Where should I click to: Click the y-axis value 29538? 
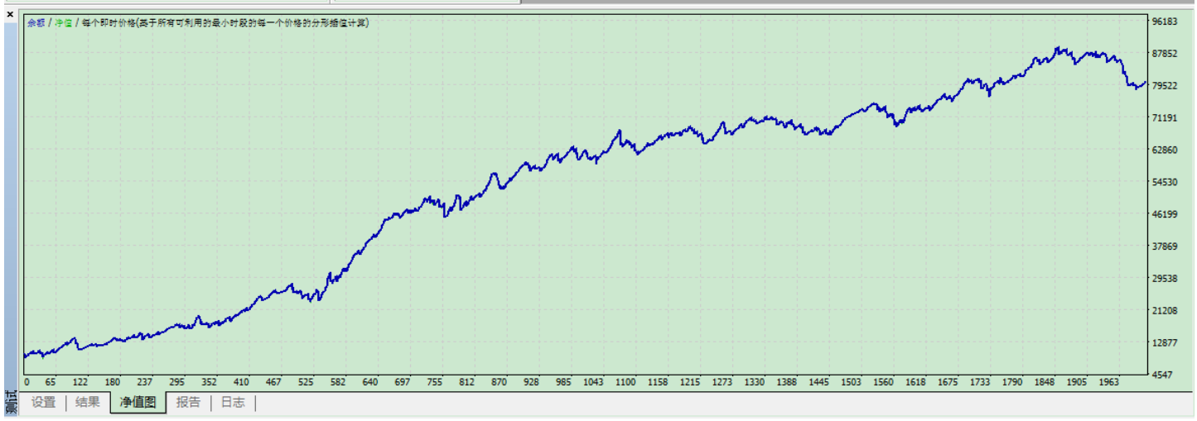[x=1164, y=279]
